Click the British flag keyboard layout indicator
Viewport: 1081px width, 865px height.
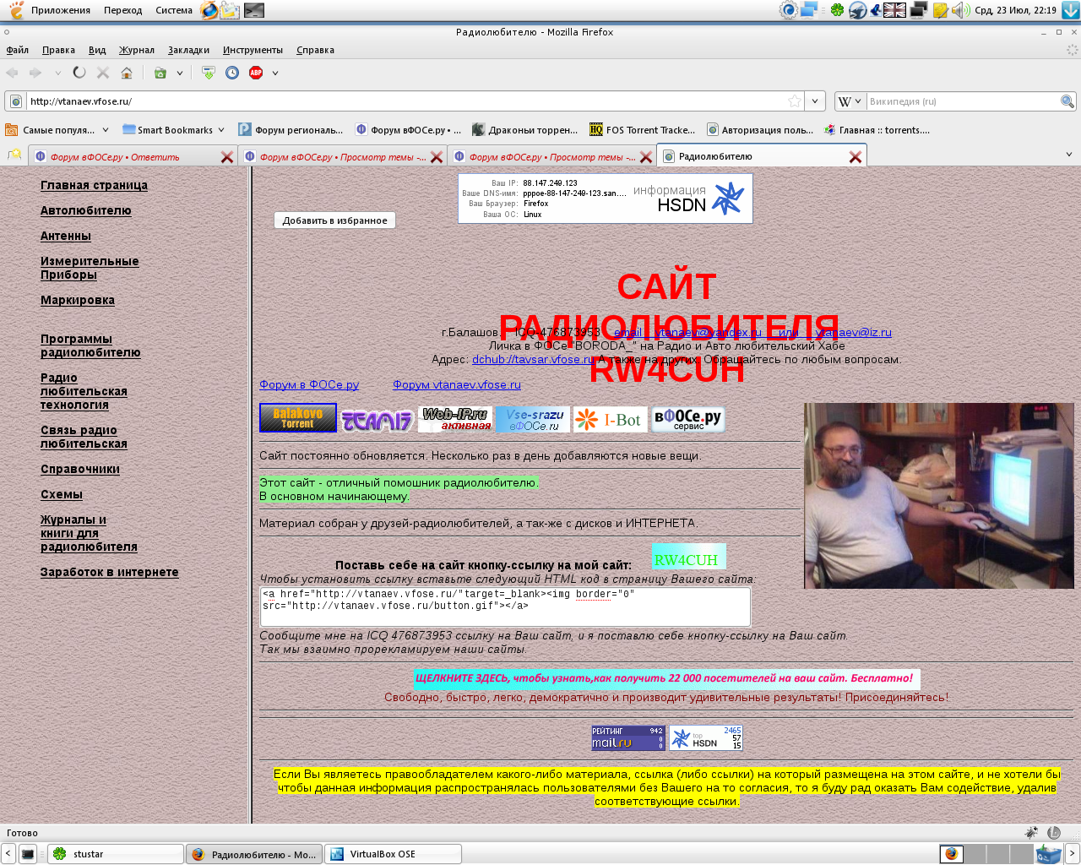[894, 10]
